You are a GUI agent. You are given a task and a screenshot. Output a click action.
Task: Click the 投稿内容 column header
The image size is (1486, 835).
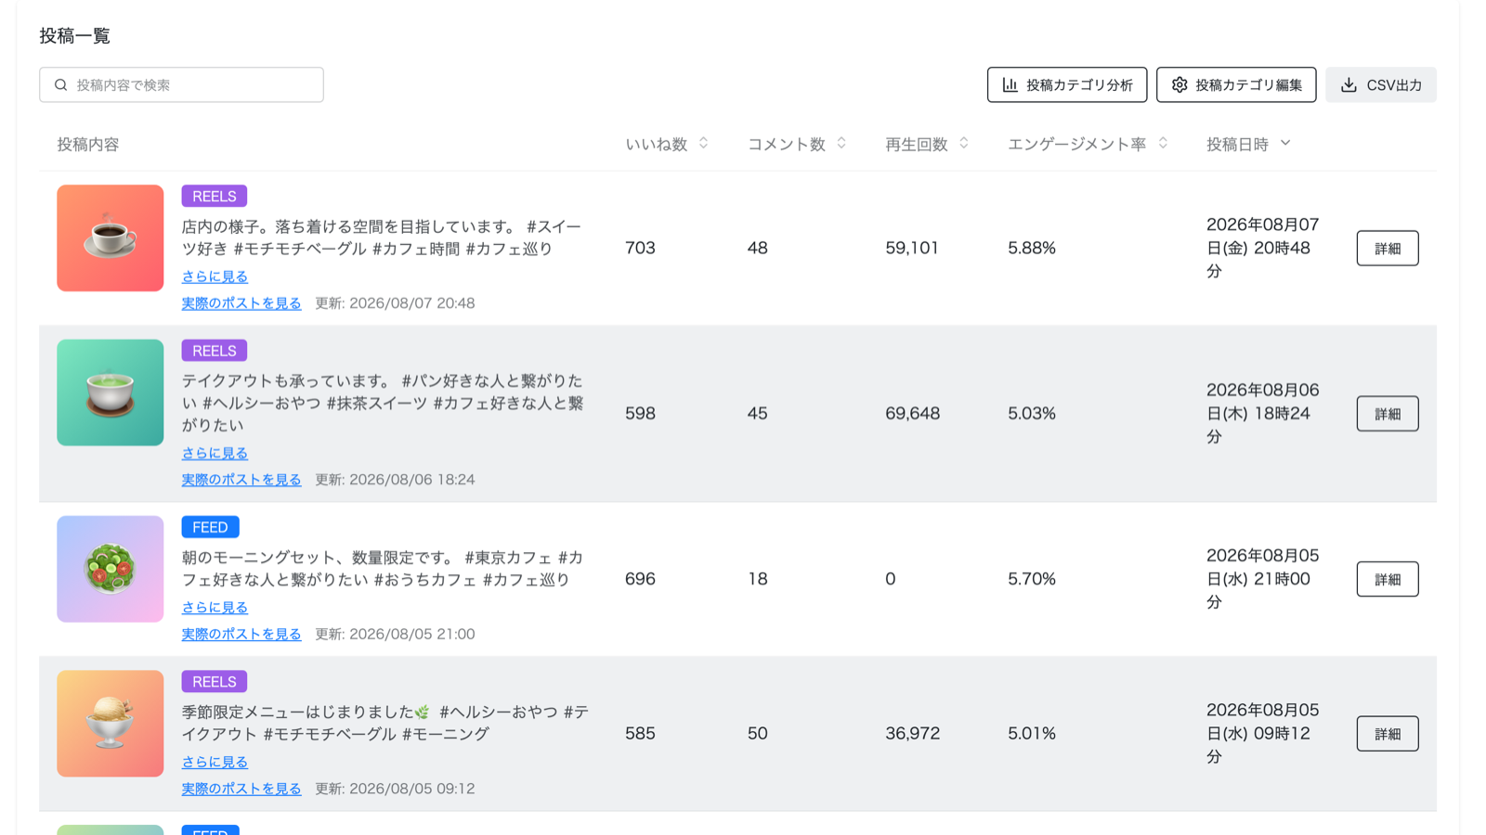tap(88, 145)
